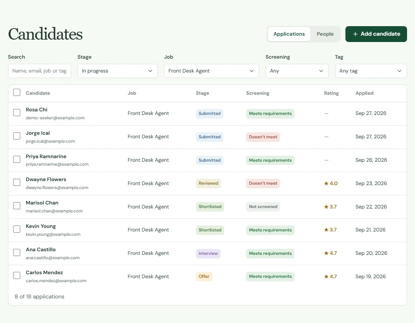Open the Tag dropdown showing Any tag
The image size is (415, 323).
371,71
